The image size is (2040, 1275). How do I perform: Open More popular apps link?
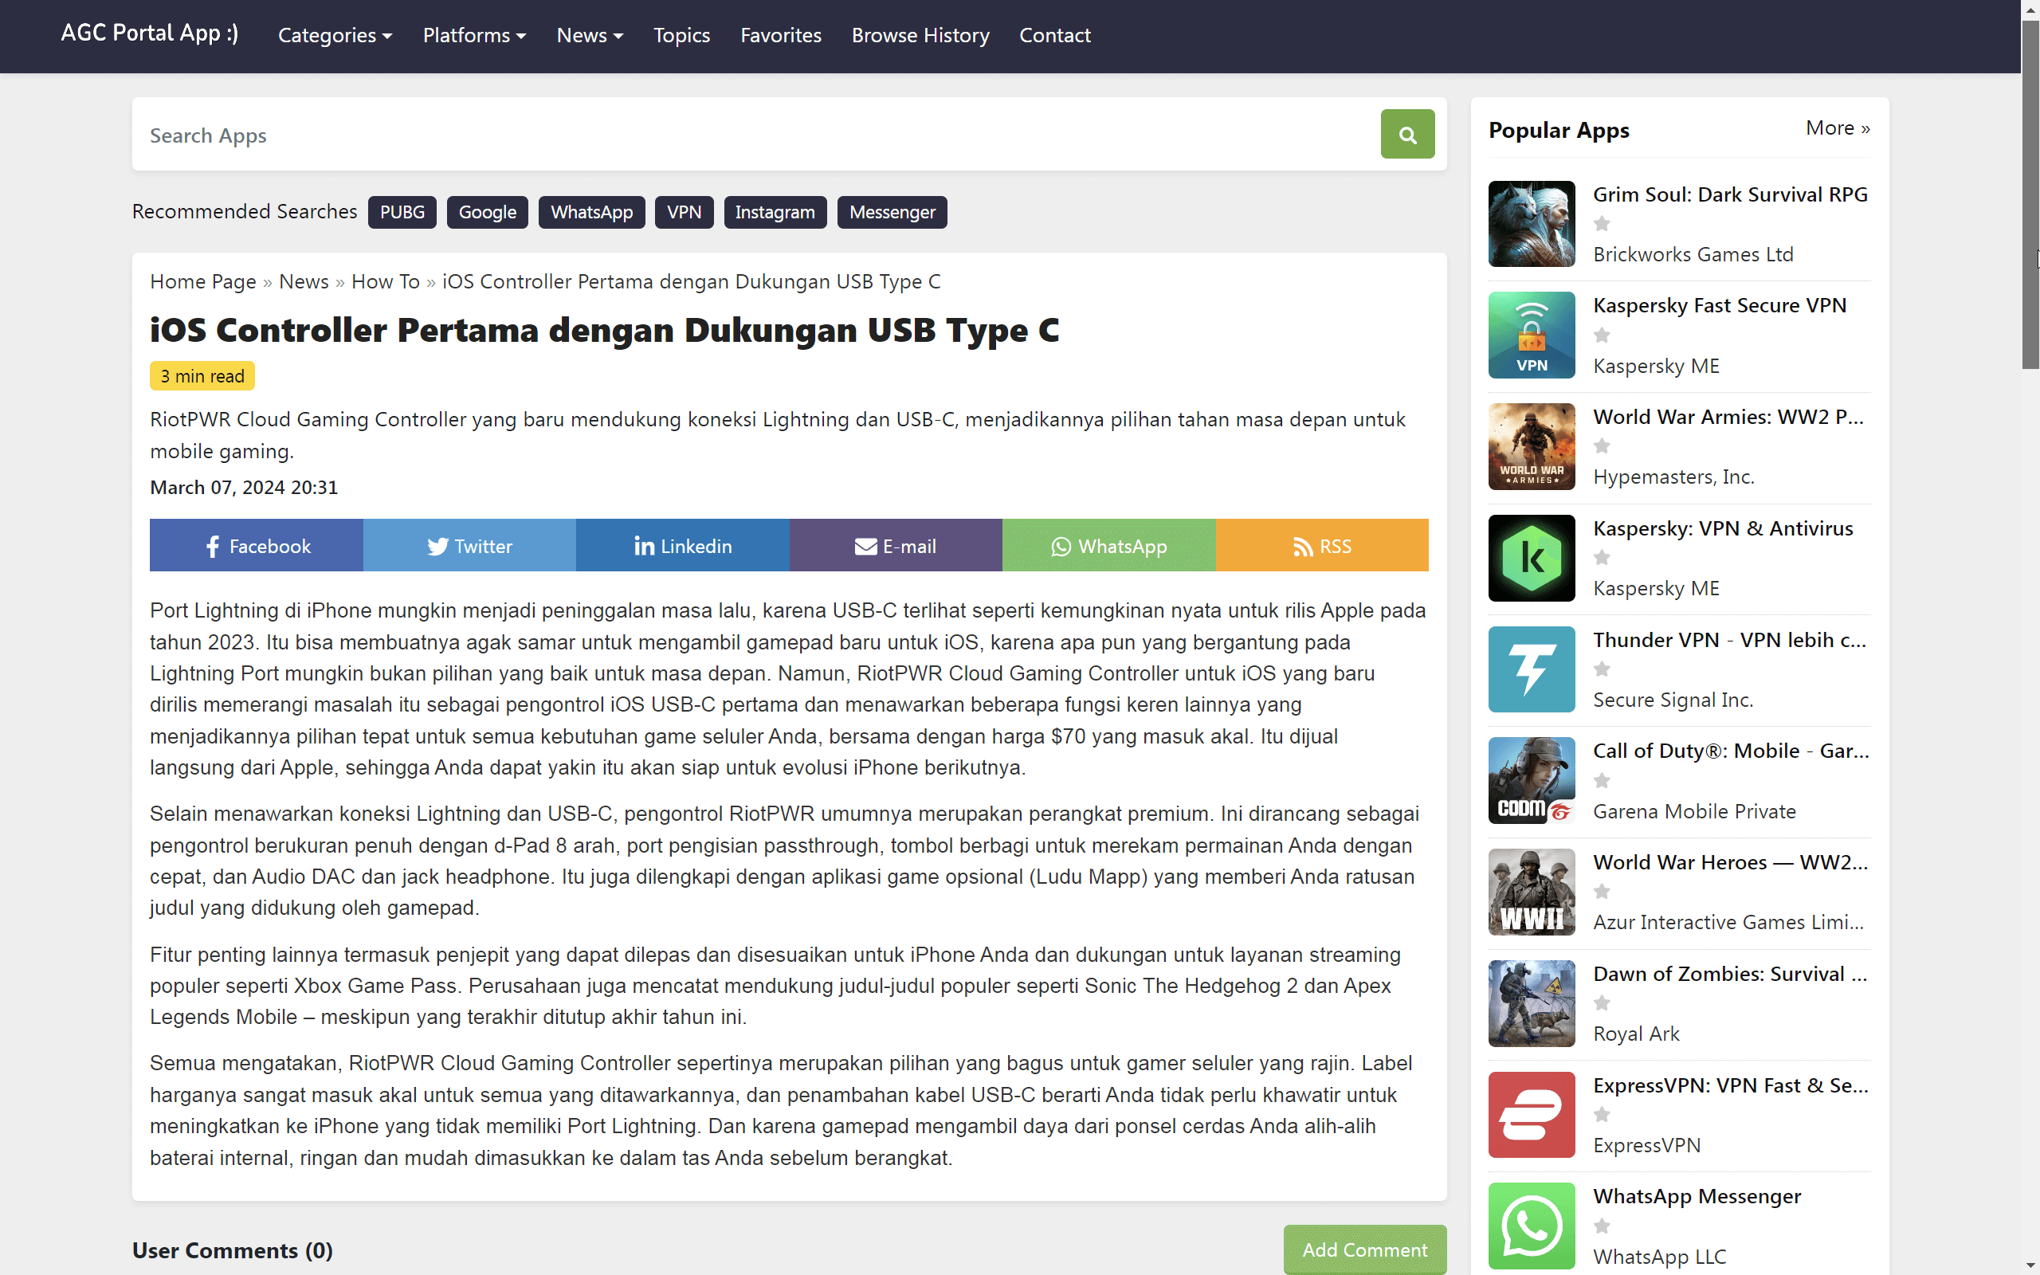point(1838,128)
